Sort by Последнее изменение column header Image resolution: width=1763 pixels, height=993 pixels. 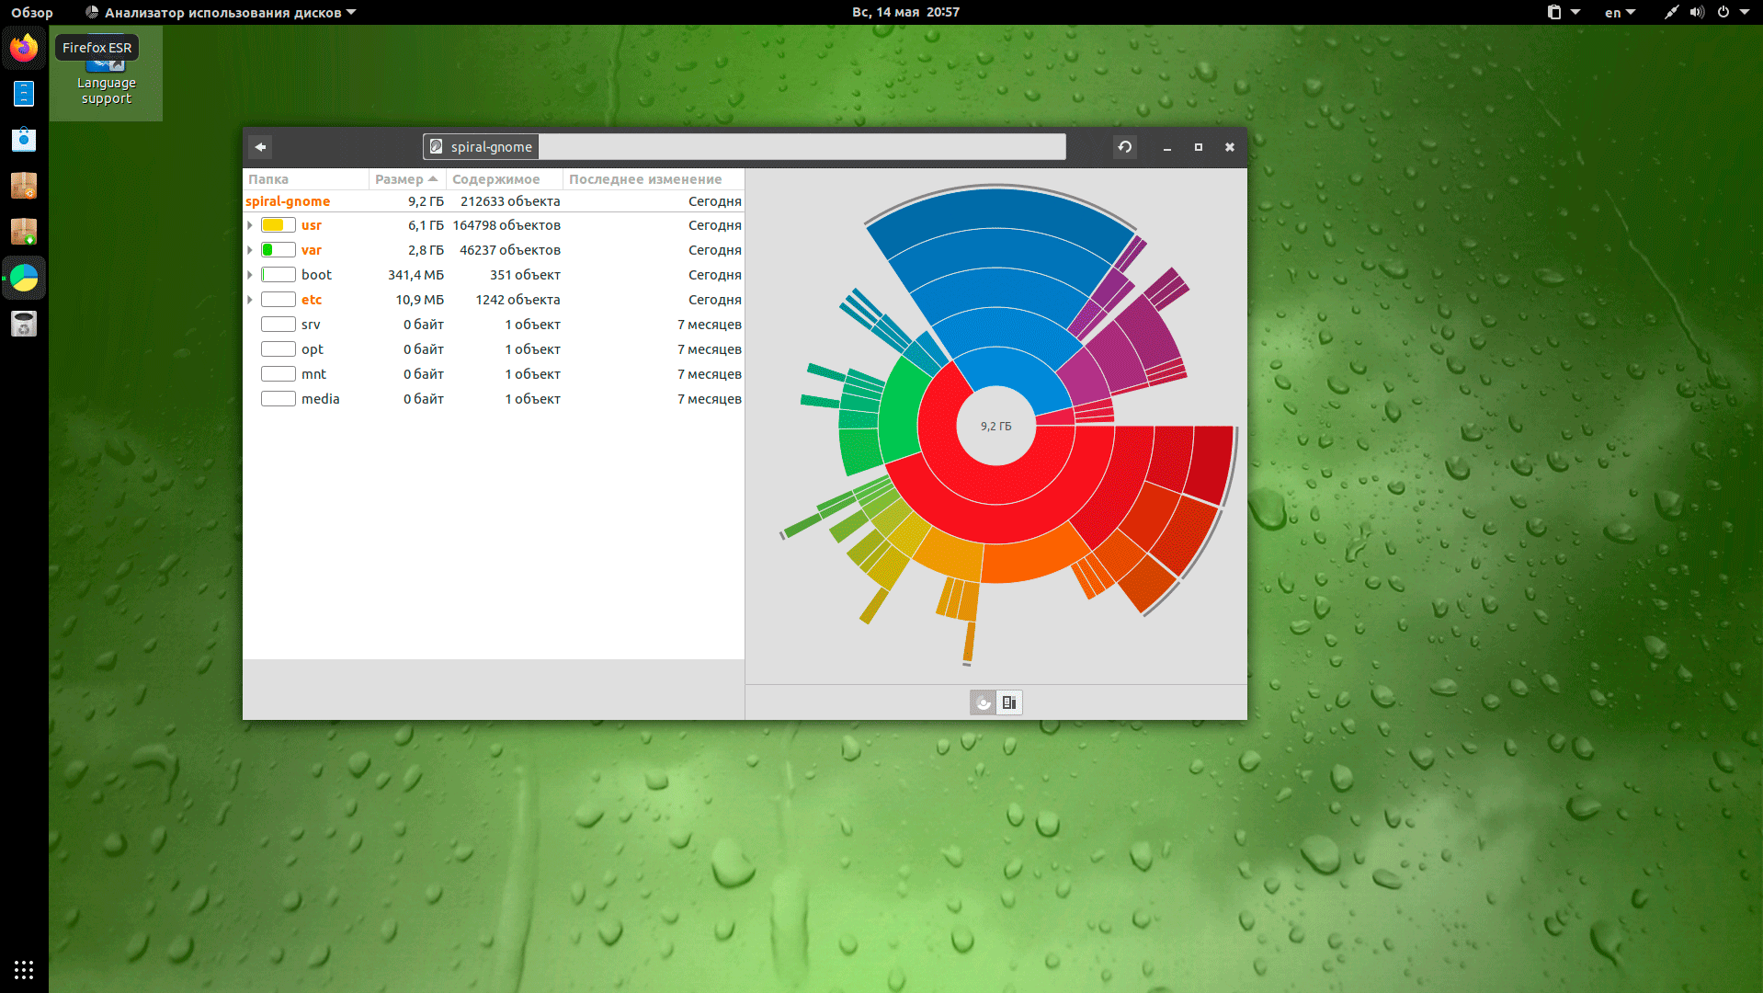click(644, 179)
